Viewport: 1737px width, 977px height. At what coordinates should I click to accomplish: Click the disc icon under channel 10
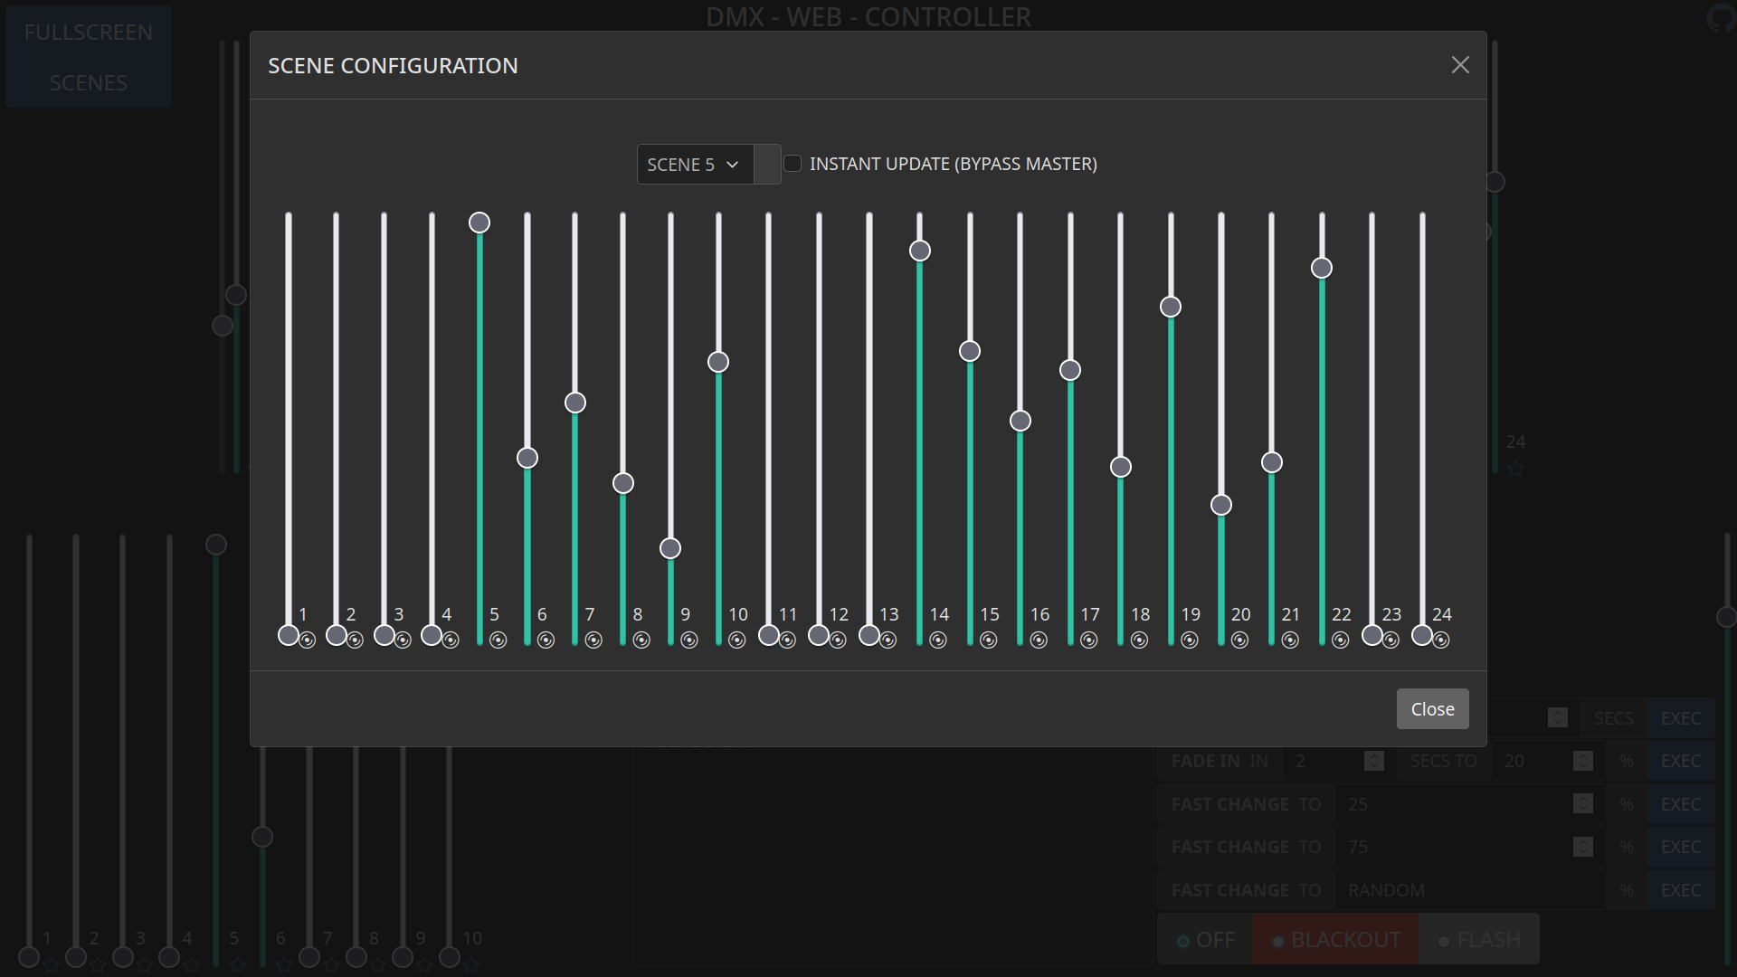click(x=737, y=640)
